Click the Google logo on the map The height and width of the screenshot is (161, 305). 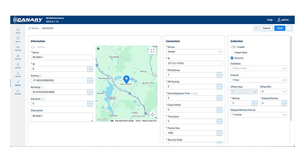[102, 120]
